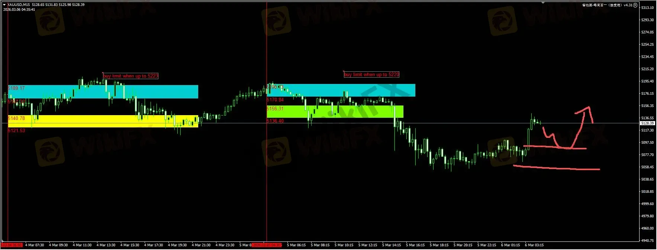This screenshot has width=657, height=250.
Task: Click '5 Mar 22:15' on the time axis
Action: 487,245
